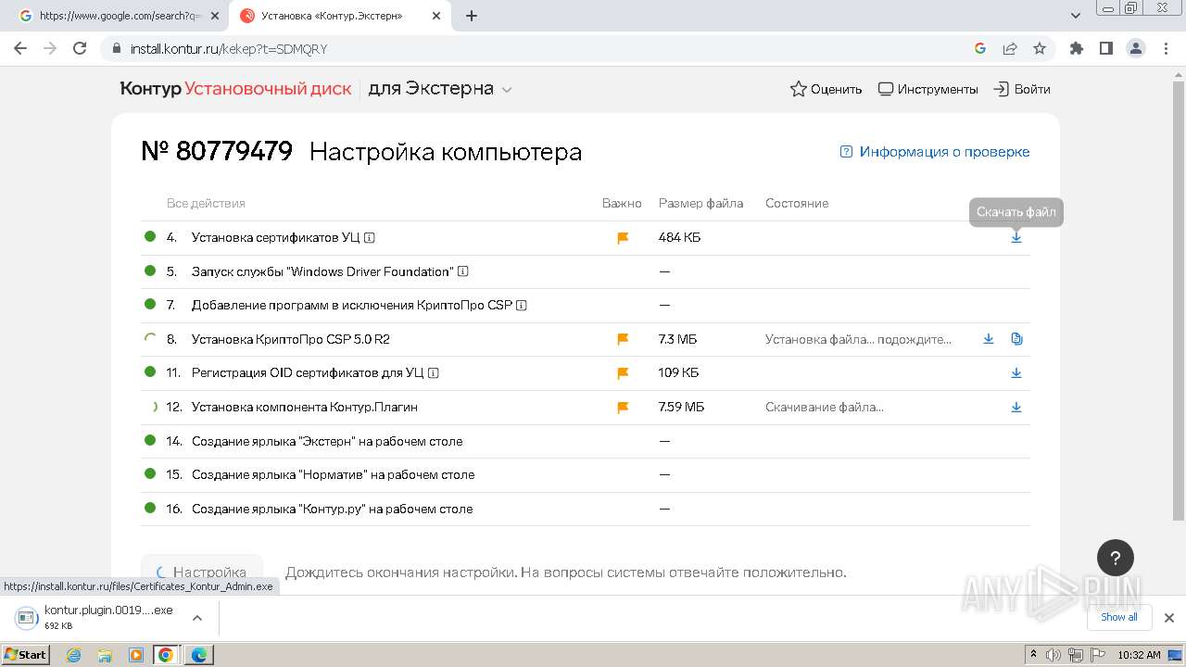
Task: Click Оценить star link
Action: point(826,89)
